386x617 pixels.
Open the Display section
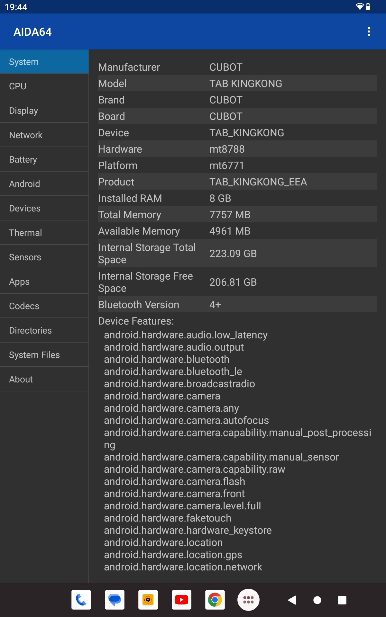click(x=44, y=111)
